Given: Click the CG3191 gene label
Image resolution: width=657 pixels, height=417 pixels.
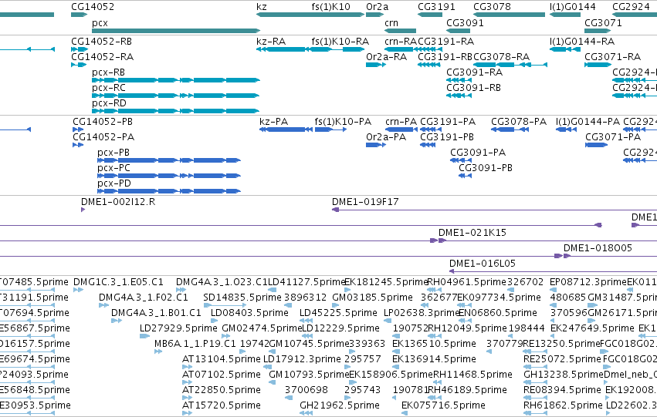Looking at the screenshot, I should (x=436, y=7).
